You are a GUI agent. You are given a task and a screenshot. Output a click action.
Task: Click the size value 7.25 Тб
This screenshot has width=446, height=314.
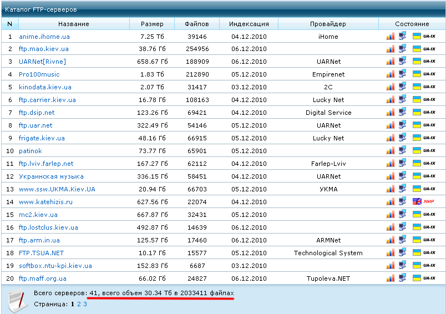coord(152,37)
